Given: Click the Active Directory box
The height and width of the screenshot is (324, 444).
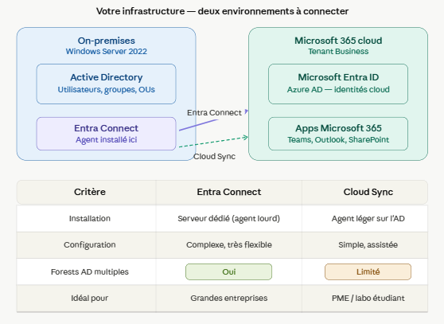Looking at the screenshot, I should click(106, 84).
